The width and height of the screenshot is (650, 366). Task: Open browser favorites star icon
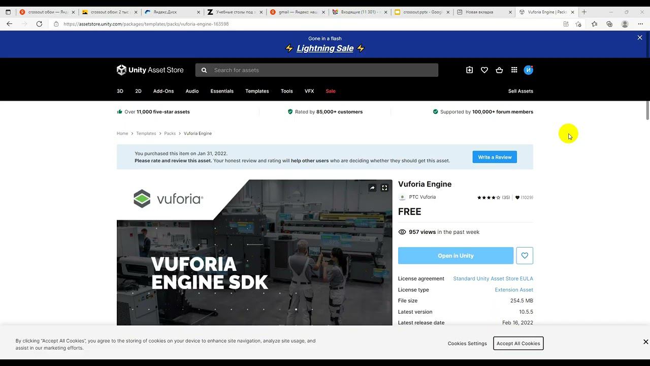594,24
